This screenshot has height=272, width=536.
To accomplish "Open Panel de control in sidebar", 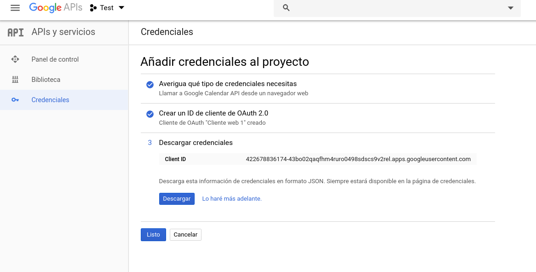I will coord(64,59).
